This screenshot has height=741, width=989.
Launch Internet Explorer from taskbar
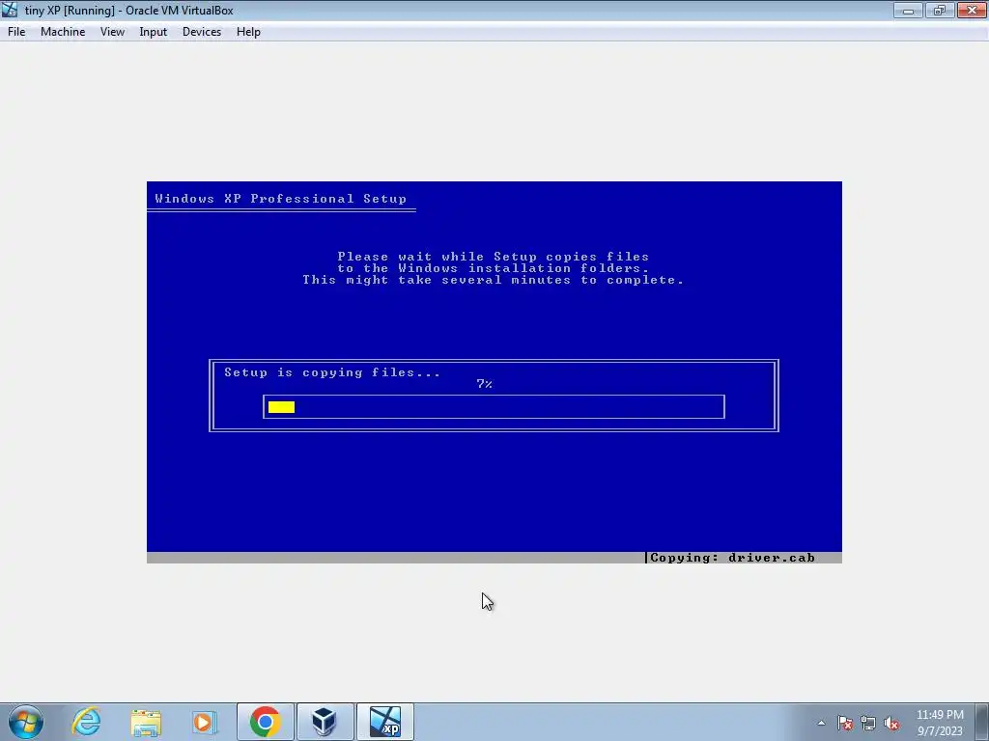tap(86, 722)
